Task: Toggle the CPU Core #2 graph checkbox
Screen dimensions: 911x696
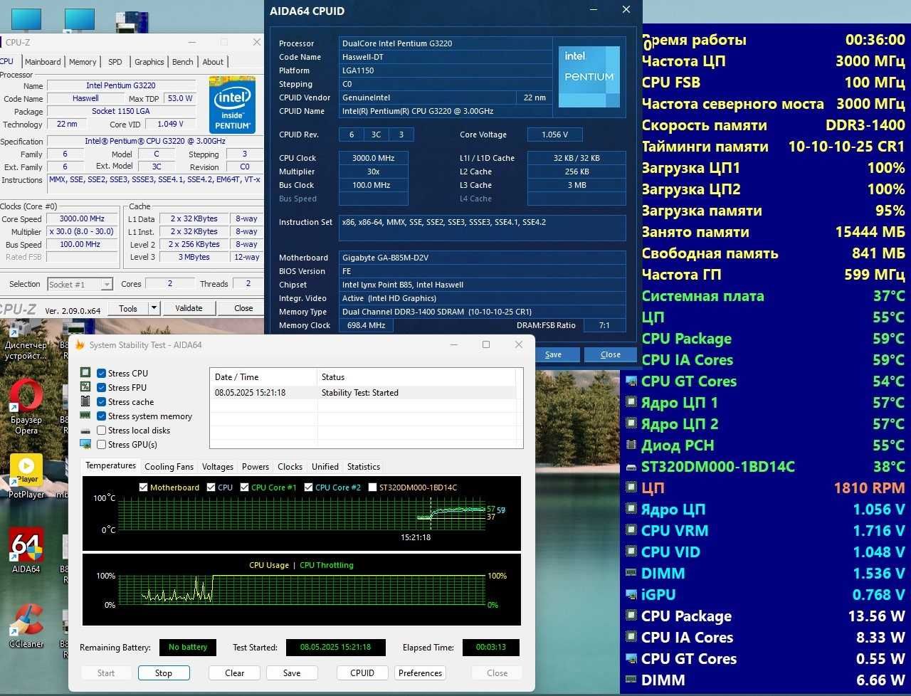Action: (308, 487)
